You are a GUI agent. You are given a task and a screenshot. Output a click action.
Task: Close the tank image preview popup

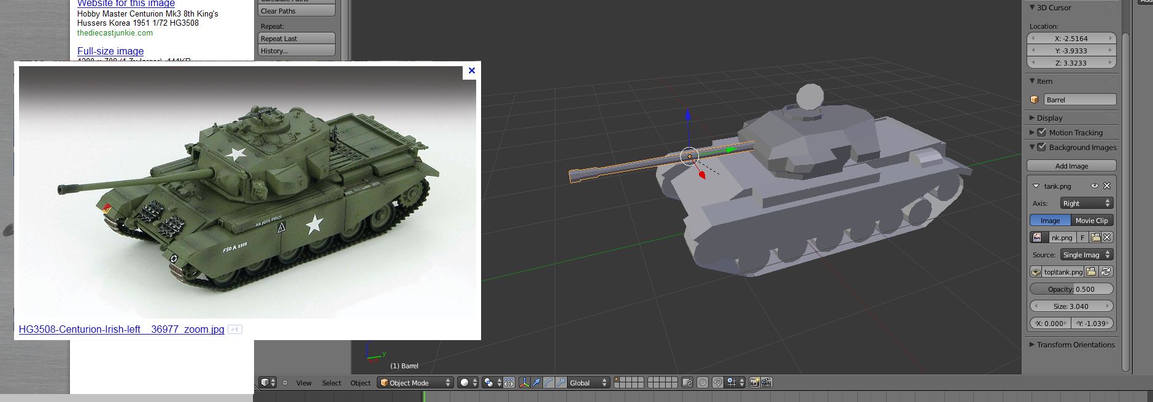(x=472, y=70)
